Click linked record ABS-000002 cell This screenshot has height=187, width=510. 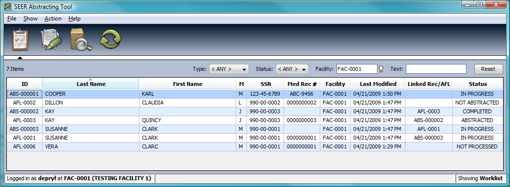[x=429, y=120]
